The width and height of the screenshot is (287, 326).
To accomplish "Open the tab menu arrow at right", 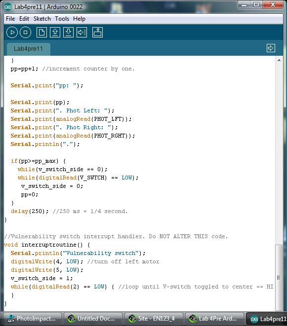I will (x=271, y=48).
